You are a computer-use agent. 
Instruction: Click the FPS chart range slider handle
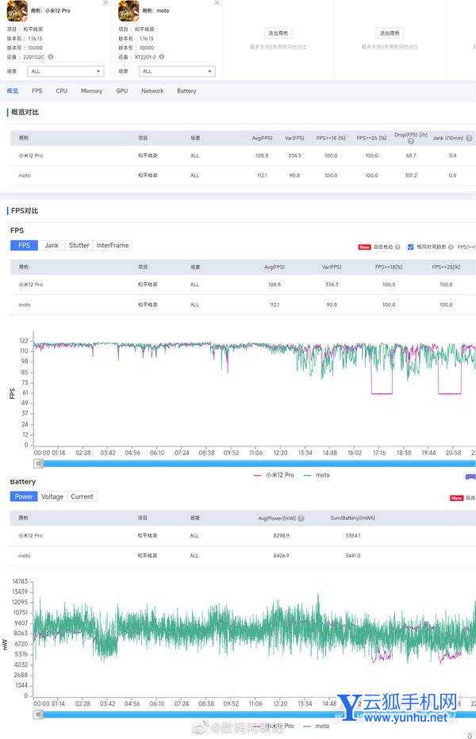pyautogui.click(x=39, y=464)
